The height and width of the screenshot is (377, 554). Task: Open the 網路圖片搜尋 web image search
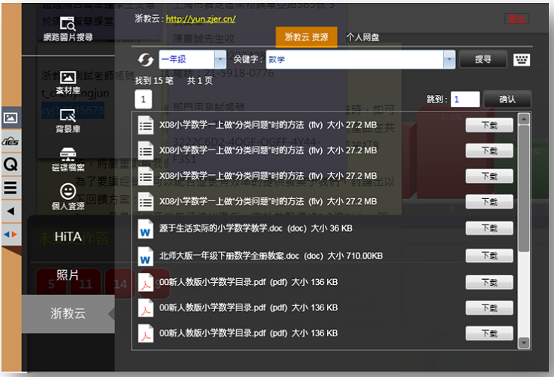point(68,28)
